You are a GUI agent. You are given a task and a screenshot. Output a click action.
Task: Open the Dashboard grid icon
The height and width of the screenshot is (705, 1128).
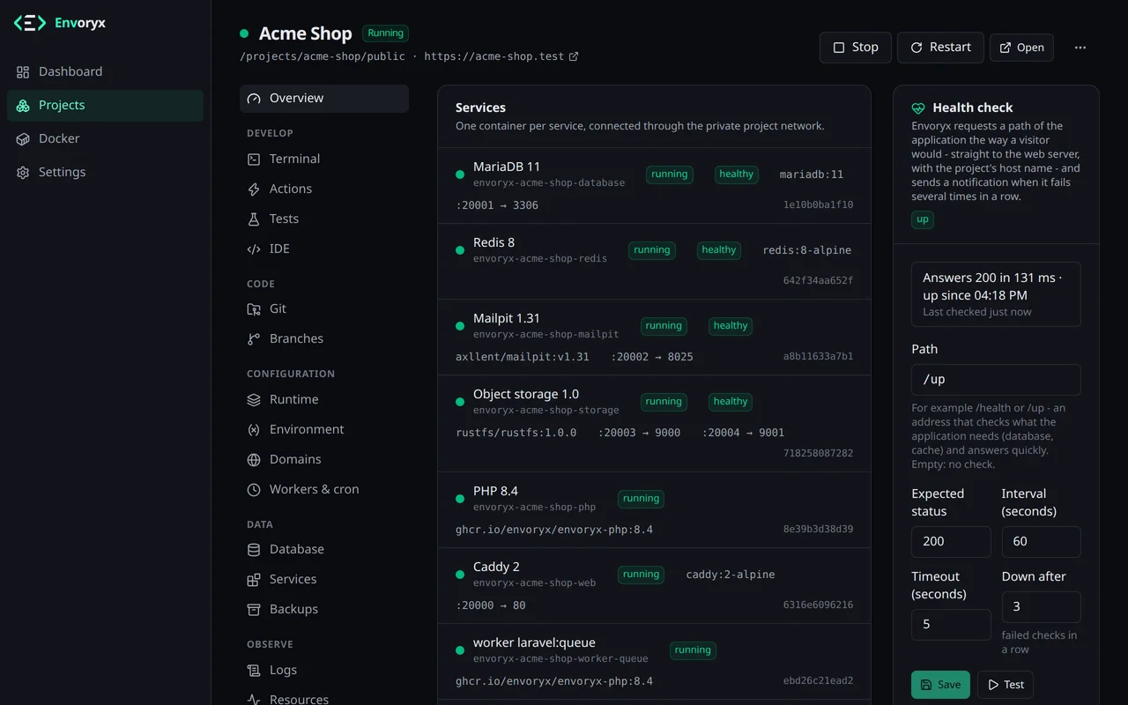point(23,71)
